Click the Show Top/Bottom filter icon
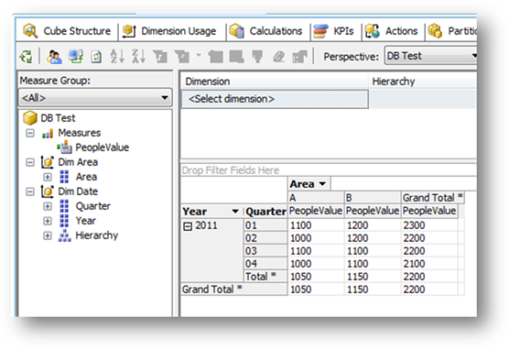Viewport: 509px width, 349px height. [x=182, y=56]
